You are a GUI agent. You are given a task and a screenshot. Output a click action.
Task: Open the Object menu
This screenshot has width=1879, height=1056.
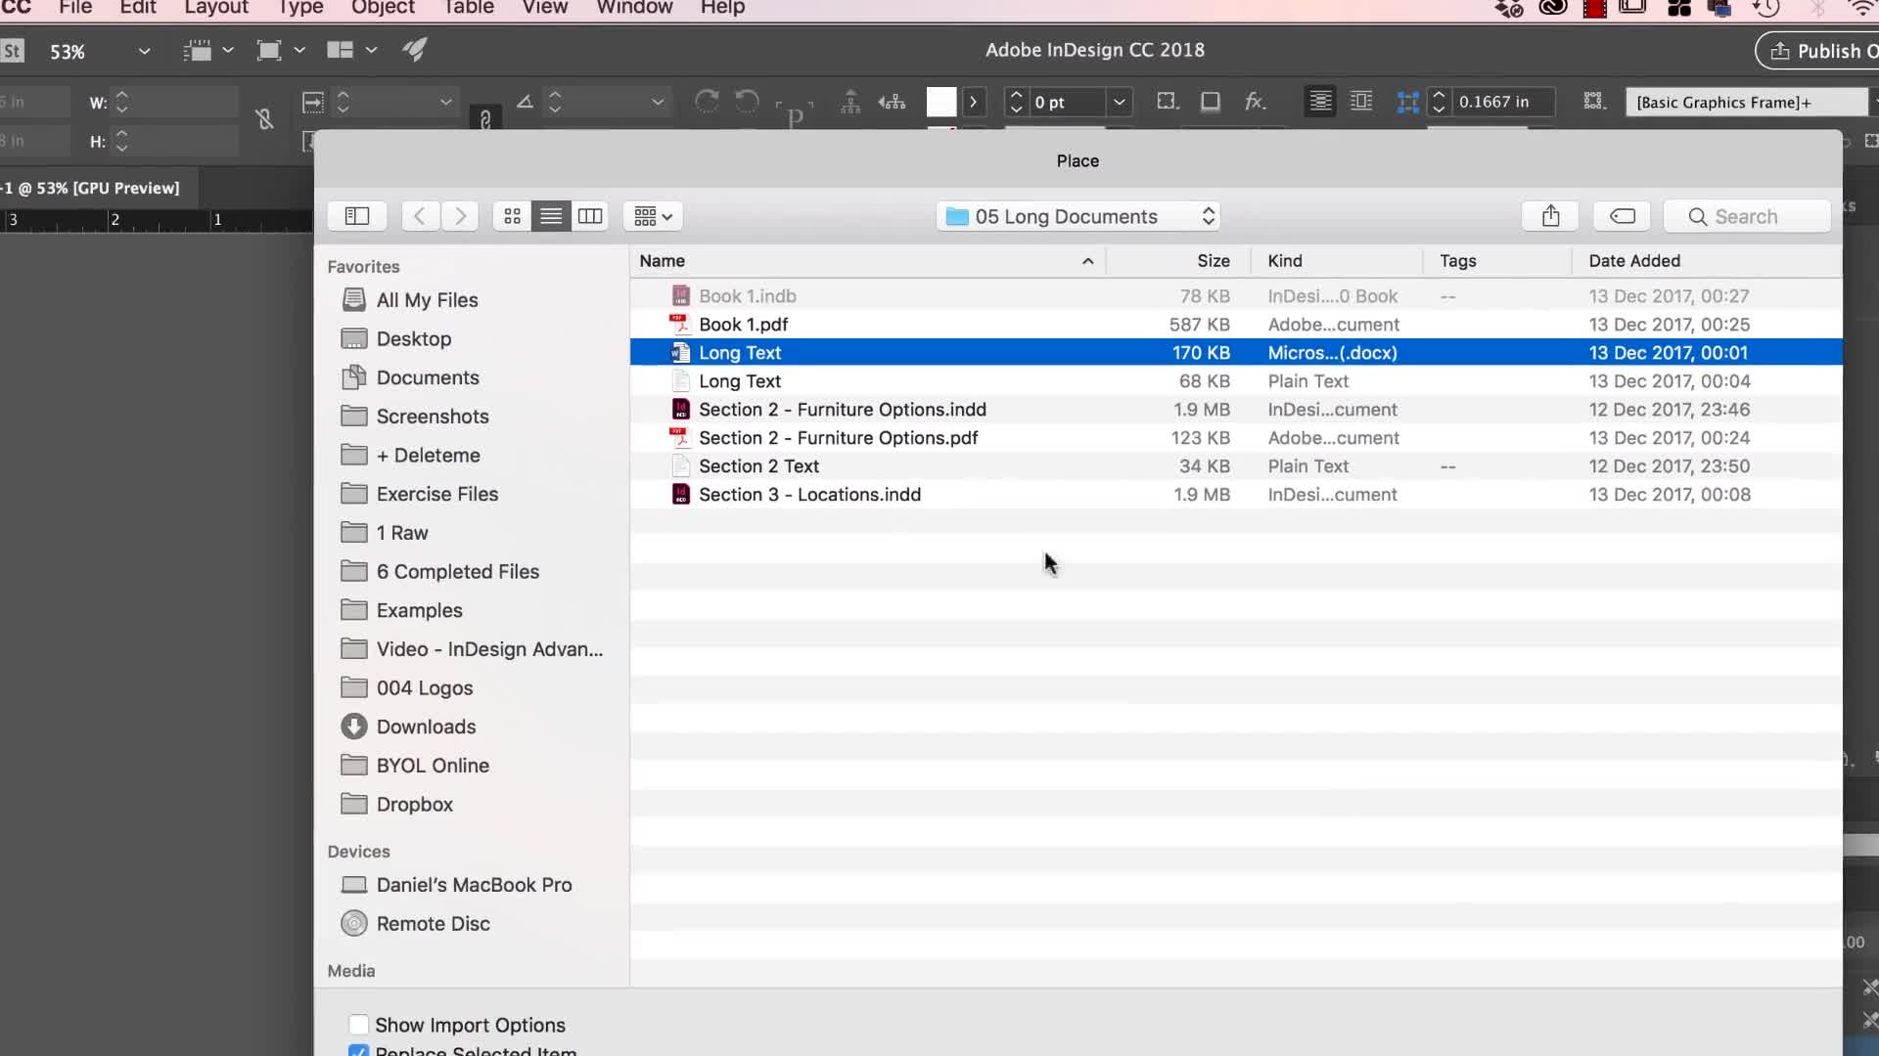tap(384, 8)
